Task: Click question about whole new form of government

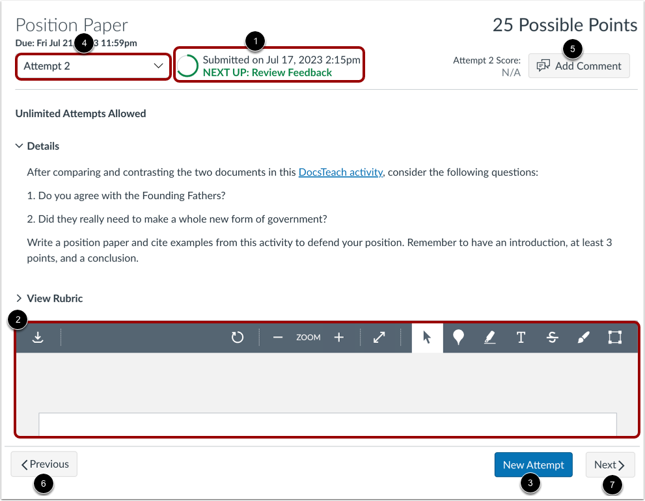Action: tap(177, 219)
